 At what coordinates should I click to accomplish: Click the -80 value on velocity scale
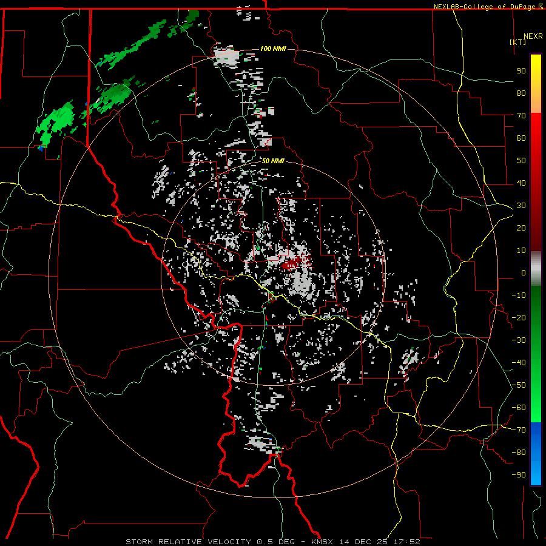tap(519, 453)
